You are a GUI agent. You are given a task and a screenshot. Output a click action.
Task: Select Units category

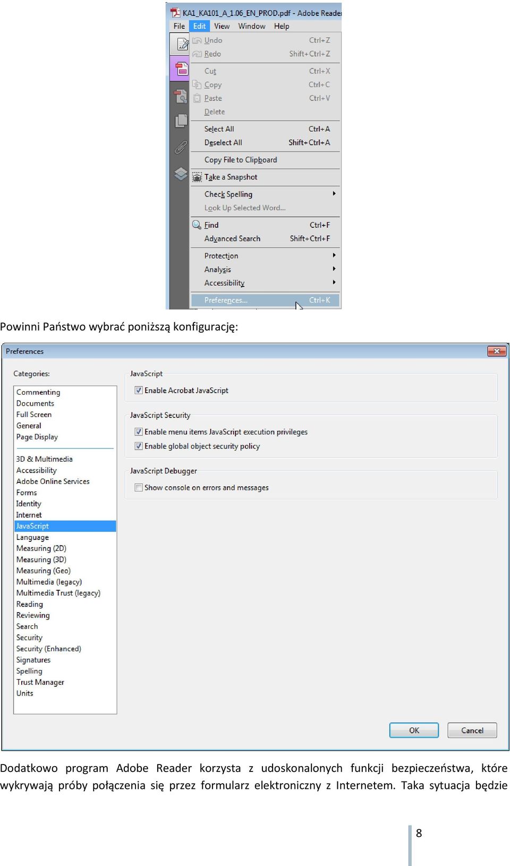[24, 693]
